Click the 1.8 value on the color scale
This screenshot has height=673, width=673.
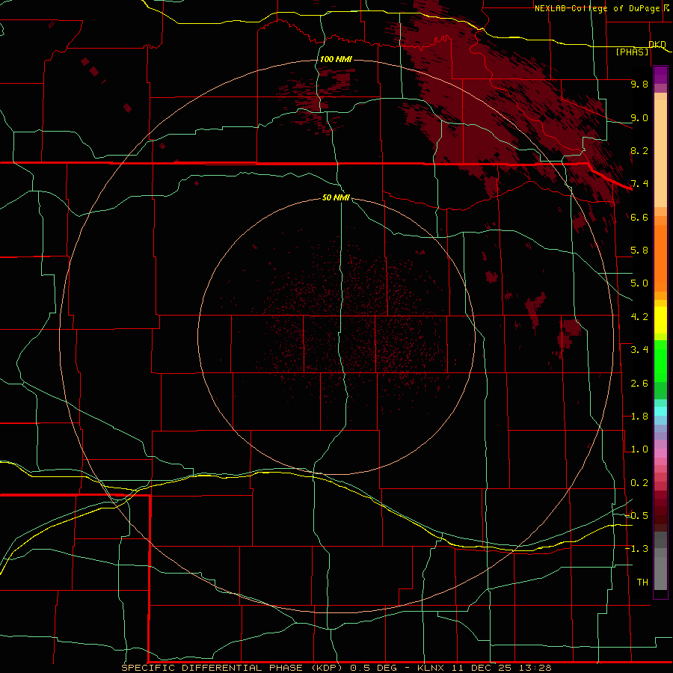click(639, 417)
